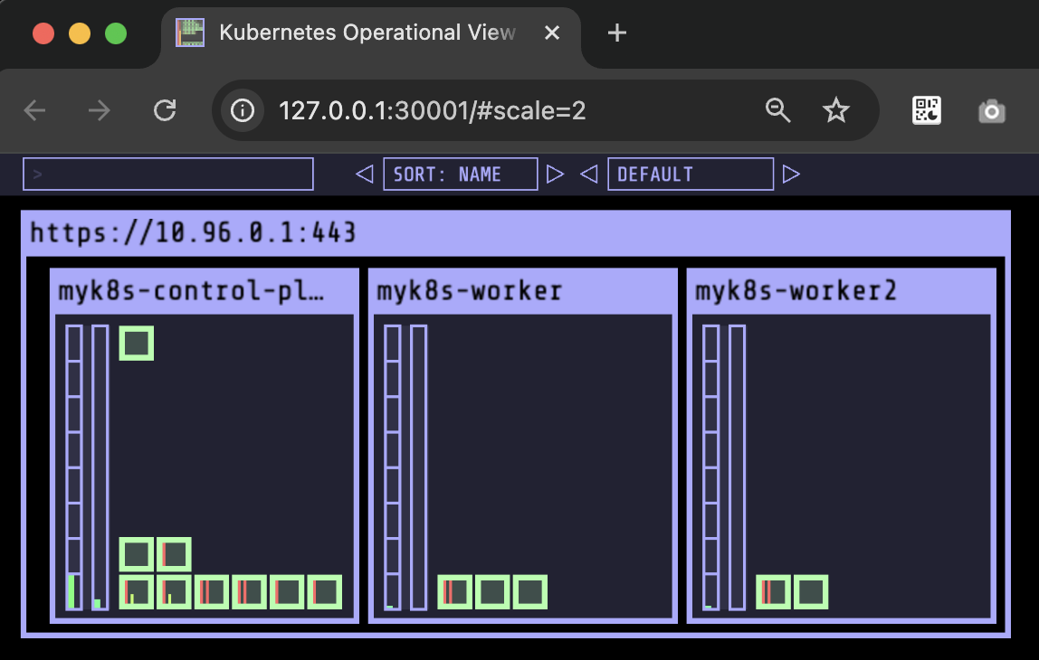Image resolution: width=1039 pixels, height=660 pixels.
Task: Select third pod on myk8s-worker node
Action: coord(530,592)
